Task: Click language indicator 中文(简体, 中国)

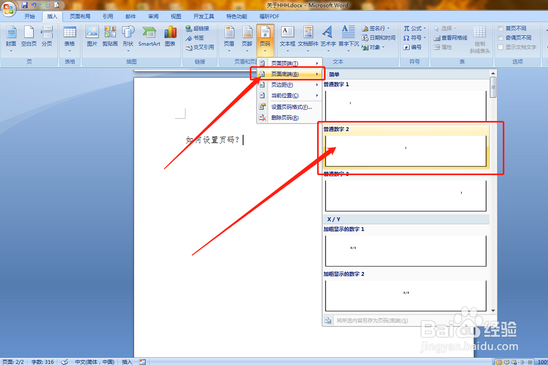Action: (x=95, y=362)
